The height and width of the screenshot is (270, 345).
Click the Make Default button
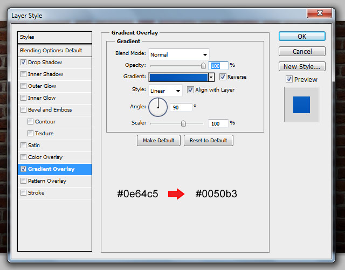coord(158,141)
